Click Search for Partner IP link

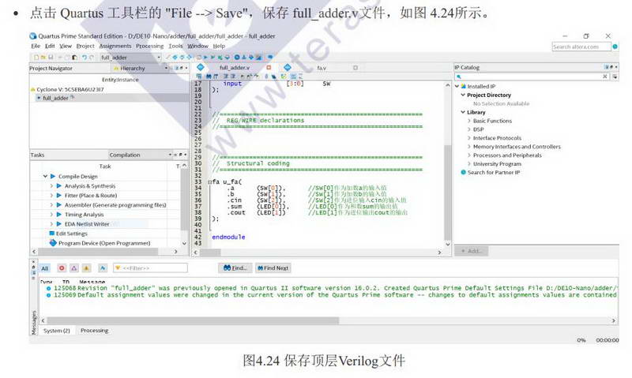[x=493, y=172]
